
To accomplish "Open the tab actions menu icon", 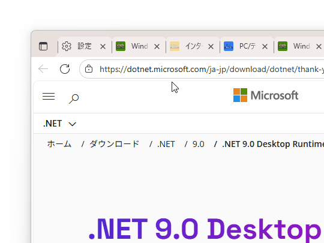I will click(43, 46).
